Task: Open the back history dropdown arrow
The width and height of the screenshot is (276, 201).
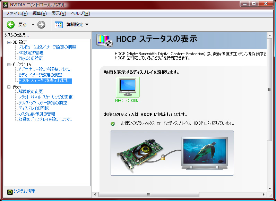Action: pos(33,25)
